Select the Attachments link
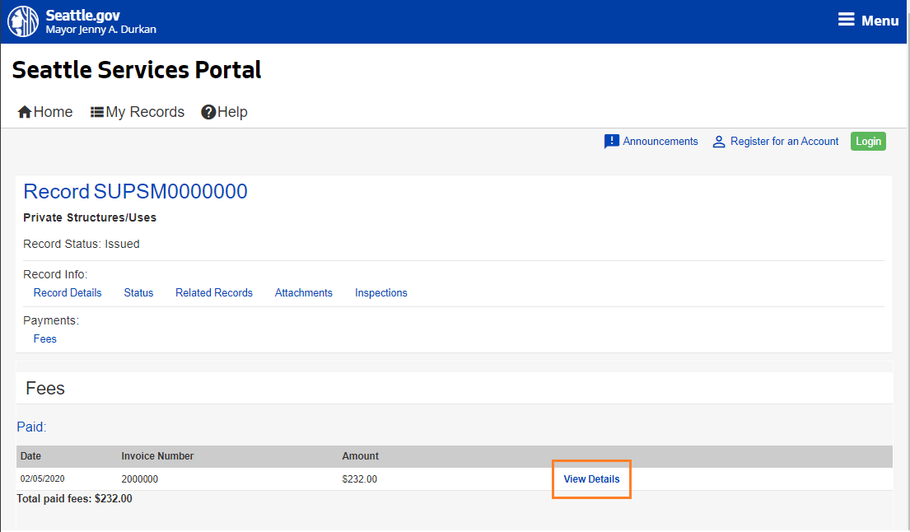The width and height of the screenshot is (910, 532). [x=304, y=292]
